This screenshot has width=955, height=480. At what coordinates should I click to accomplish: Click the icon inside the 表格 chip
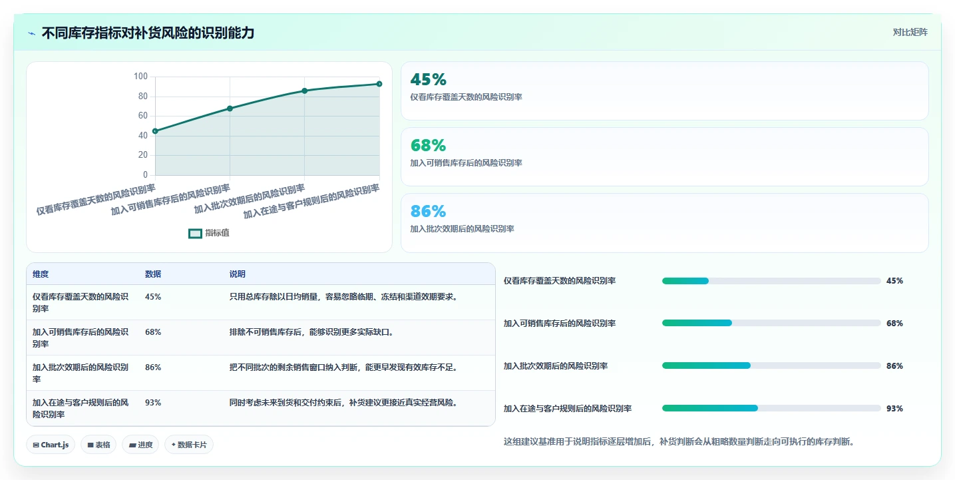[x=90, y=445]
